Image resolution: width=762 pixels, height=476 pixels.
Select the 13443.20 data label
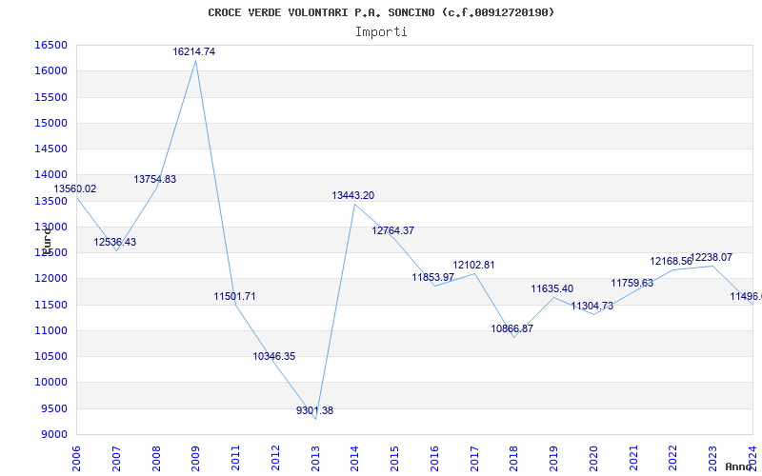(x=353, y=195)
